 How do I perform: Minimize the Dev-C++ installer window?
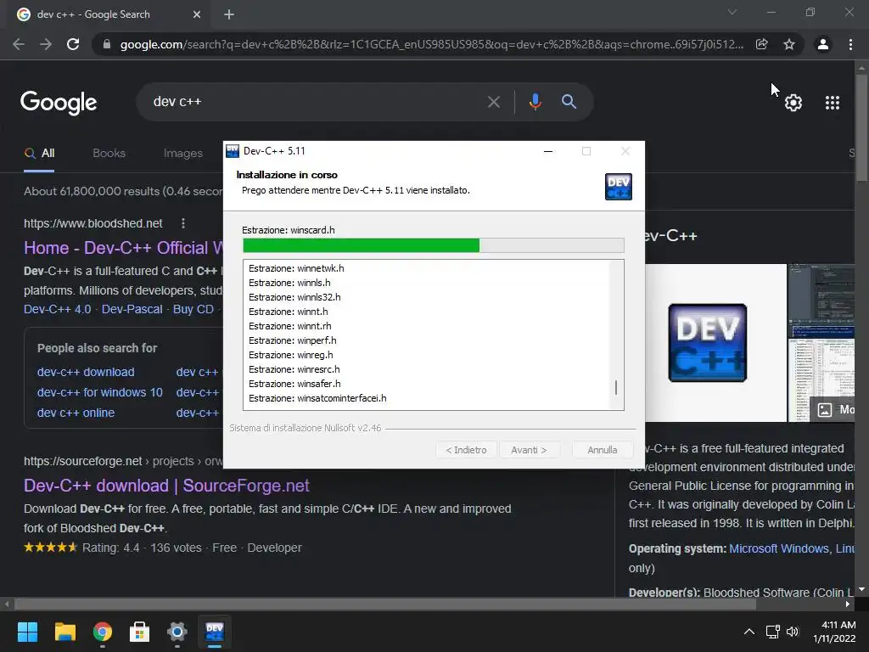(x=548, y=151)
